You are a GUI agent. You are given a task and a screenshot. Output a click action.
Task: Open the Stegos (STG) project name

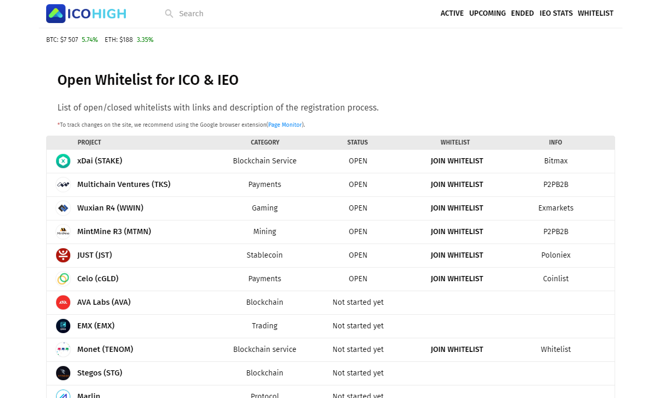pyautogui.click(x=100, y=373)
